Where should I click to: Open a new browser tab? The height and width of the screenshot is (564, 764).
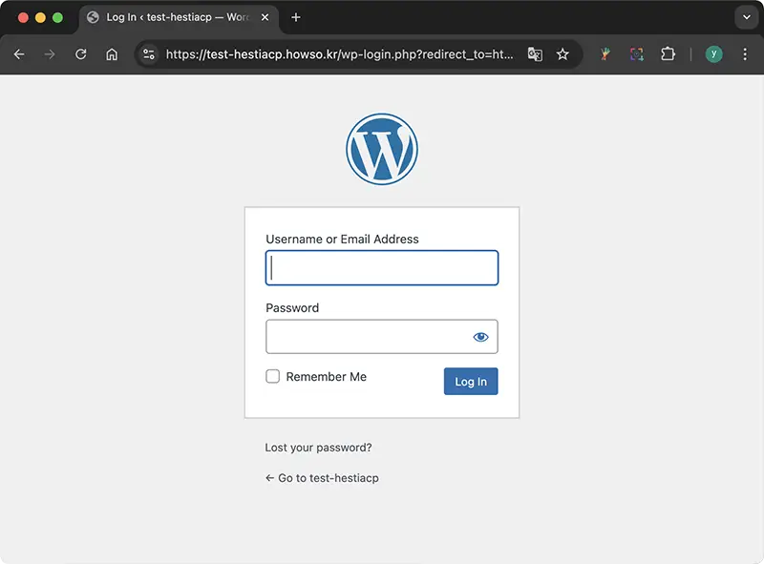(296, 17)
